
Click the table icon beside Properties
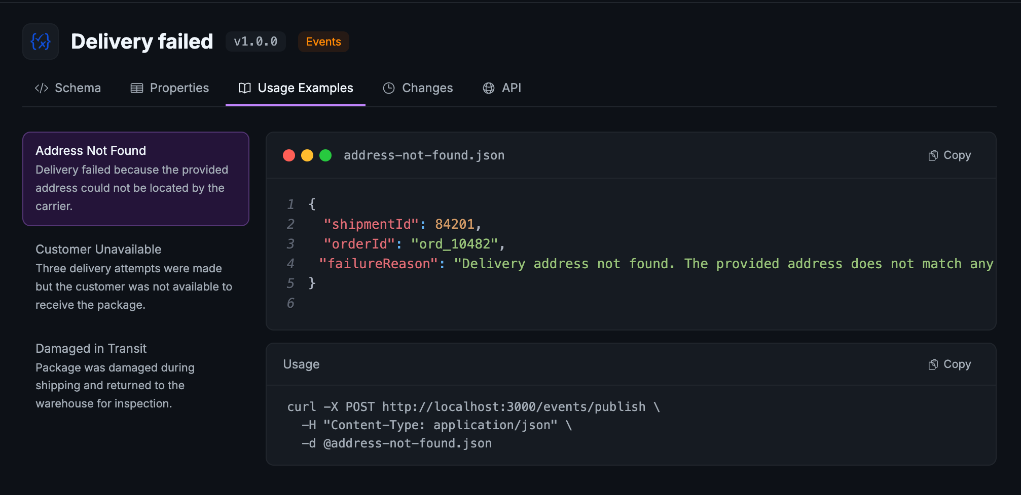tap(136, 88)
